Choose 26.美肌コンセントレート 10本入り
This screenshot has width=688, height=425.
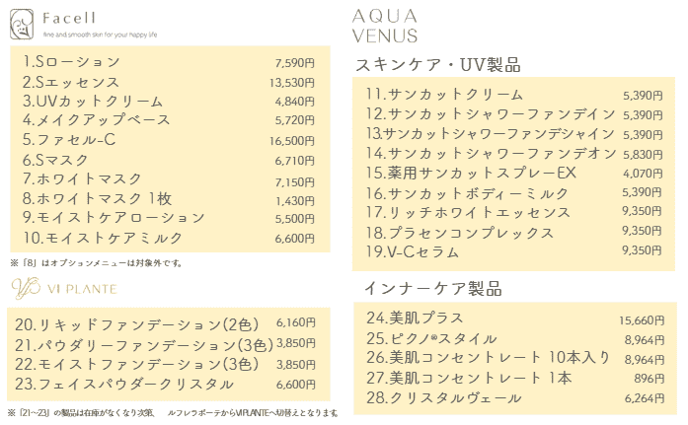488,357
